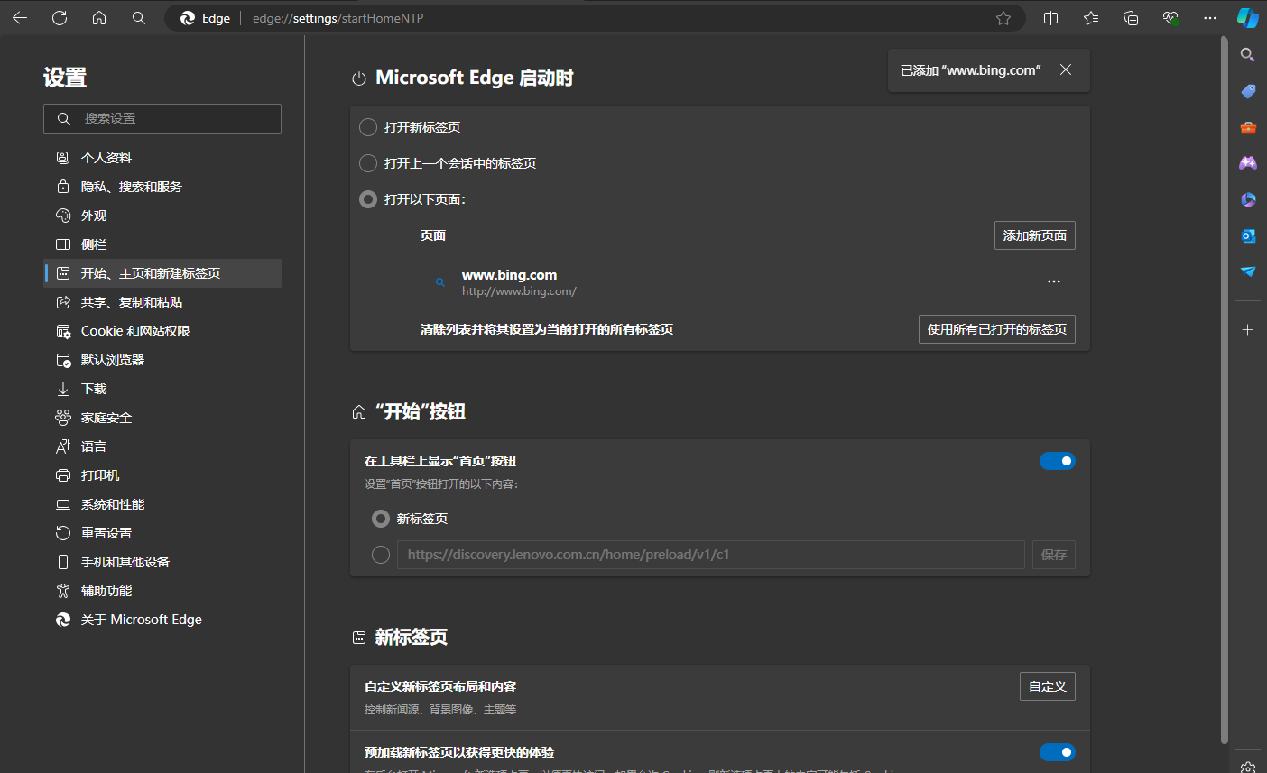Open 侧栏 settings section

[x=162, y=244]
